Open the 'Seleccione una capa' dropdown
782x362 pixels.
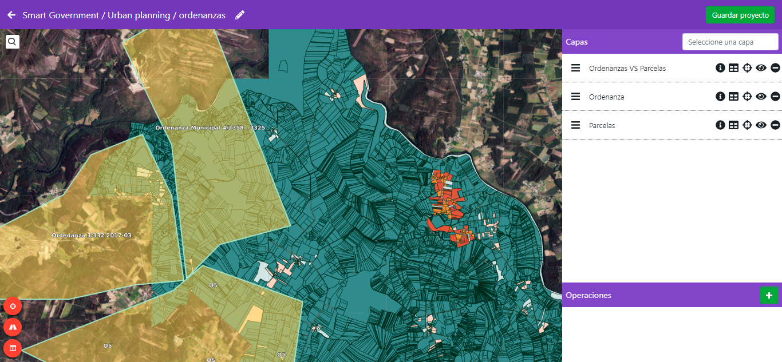tap(730, 42)
